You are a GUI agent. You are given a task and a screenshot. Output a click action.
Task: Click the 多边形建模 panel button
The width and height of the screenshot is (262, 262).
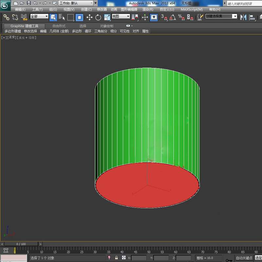tap(13, 31)
